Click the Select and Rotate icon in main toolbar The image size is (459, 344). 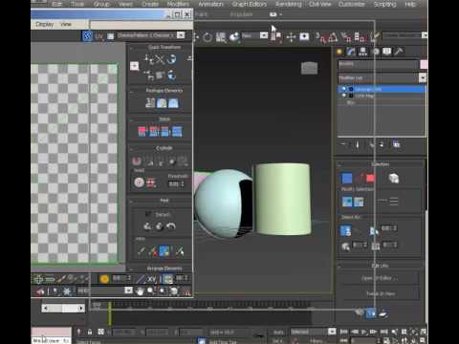coord(208,37)
